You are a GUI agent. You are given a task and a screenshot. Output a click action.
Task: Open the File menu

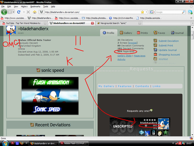[3, 6]
